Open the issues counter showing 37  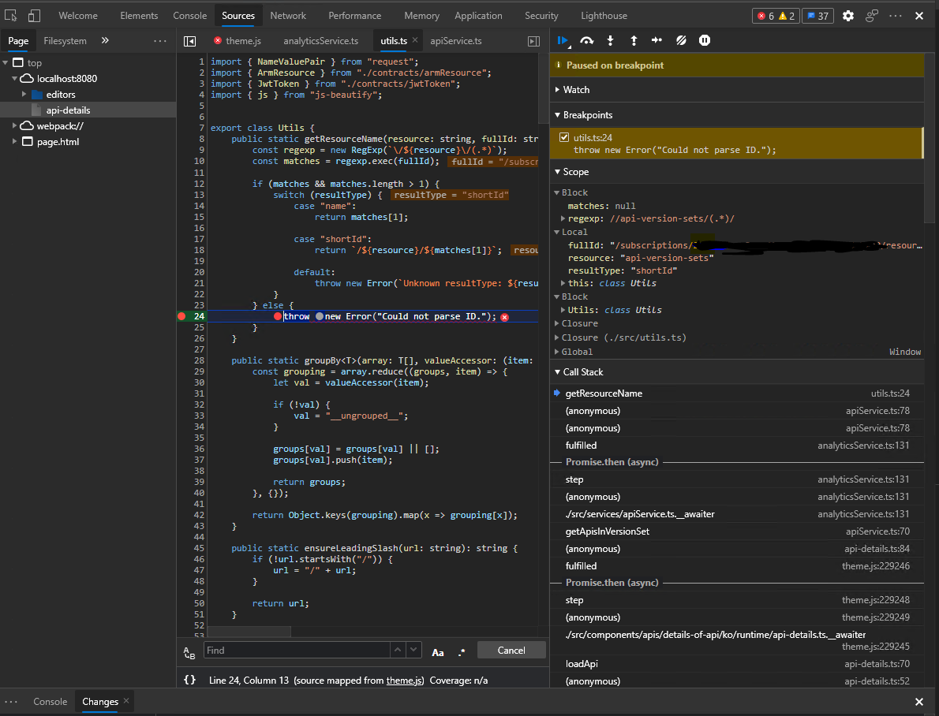(x=817, y=16)
